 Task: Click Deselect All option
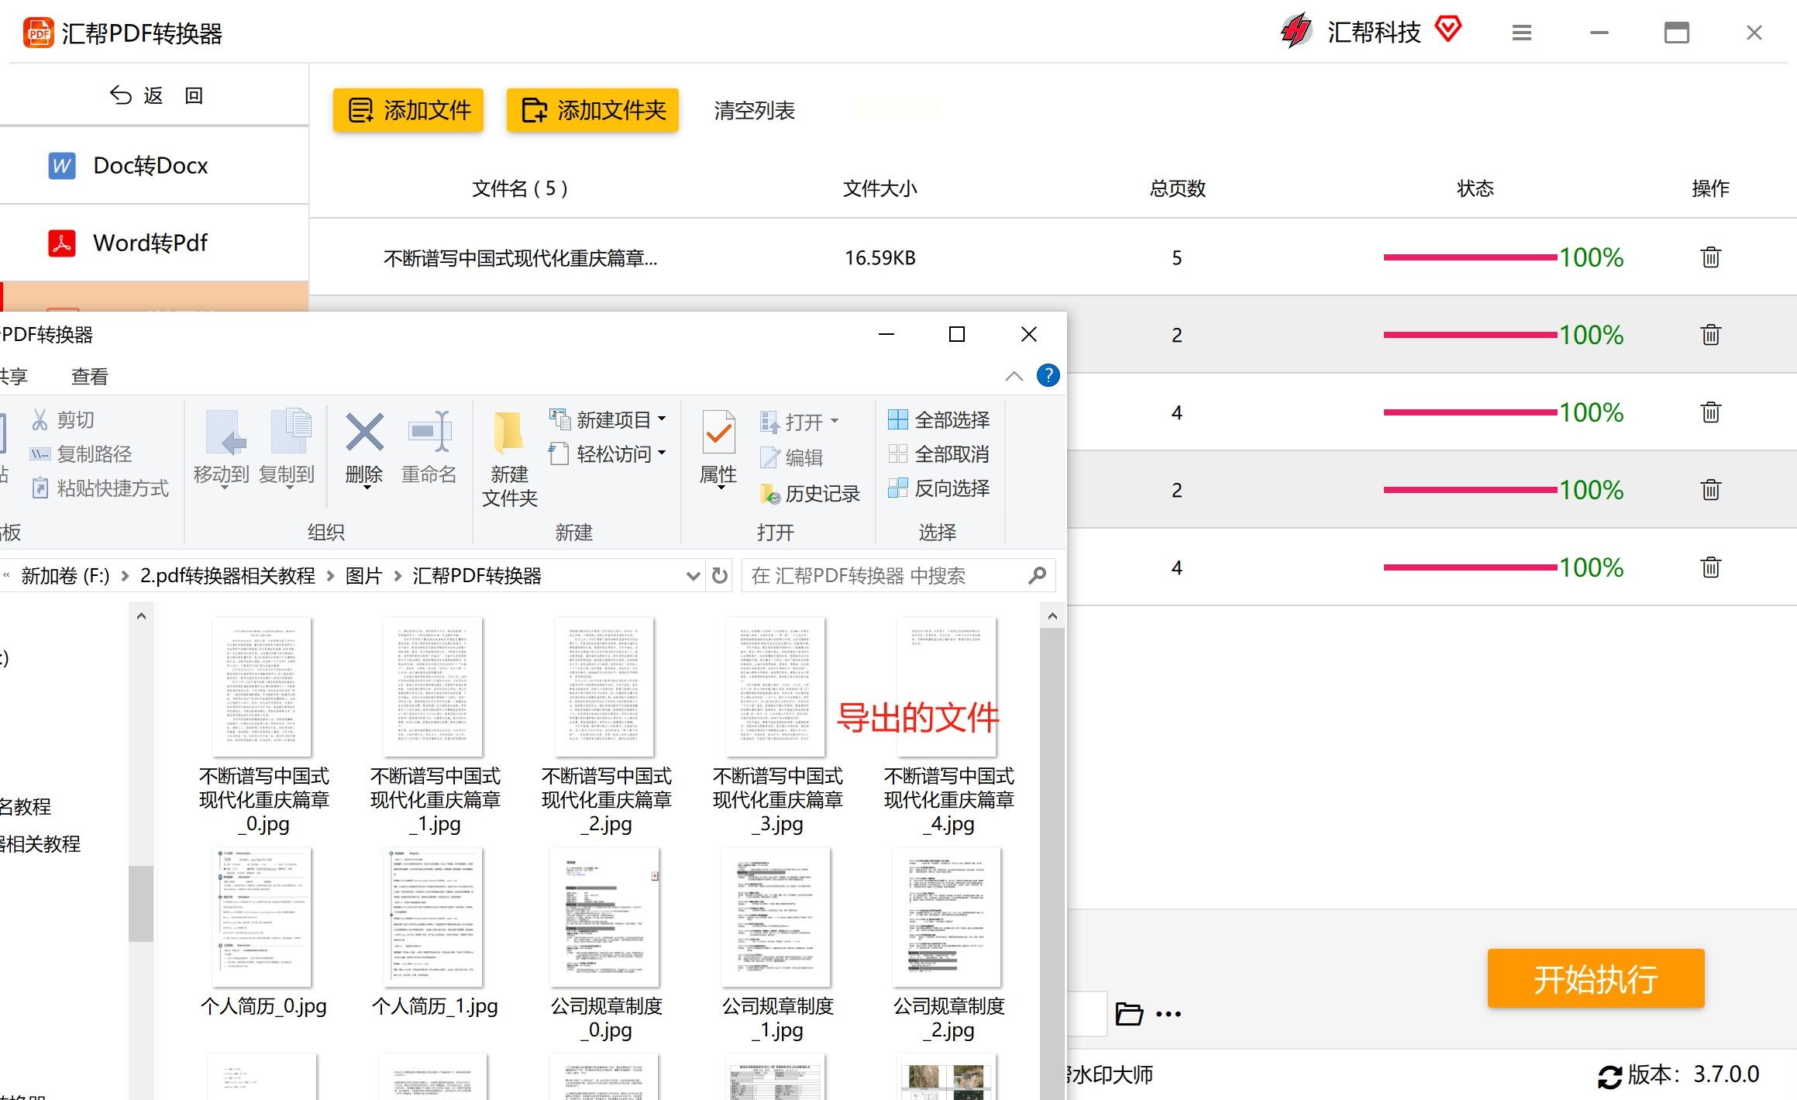click(x=938, y=454)
